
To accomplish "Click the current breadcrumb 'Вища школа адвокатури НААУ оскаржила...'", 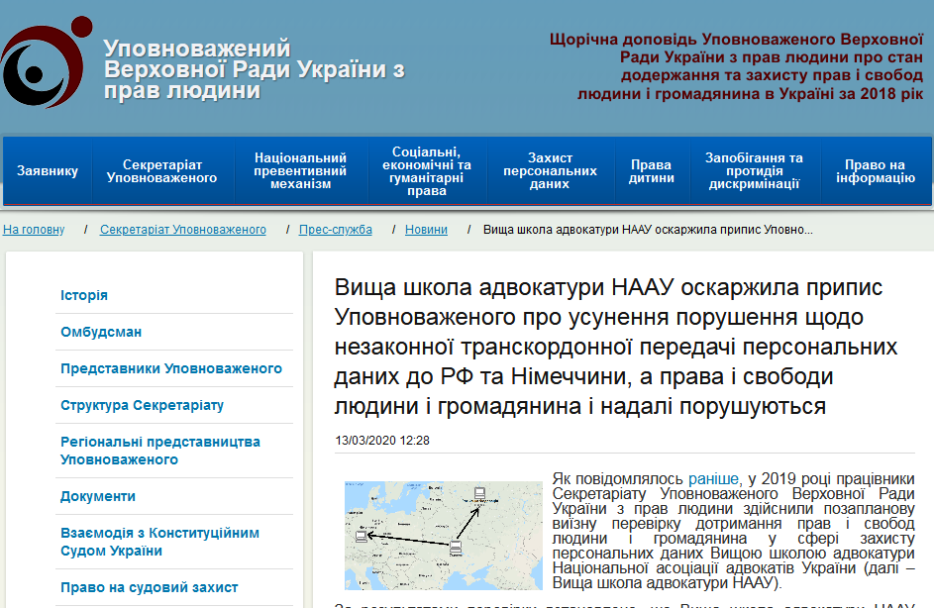I will coord(648,230).
